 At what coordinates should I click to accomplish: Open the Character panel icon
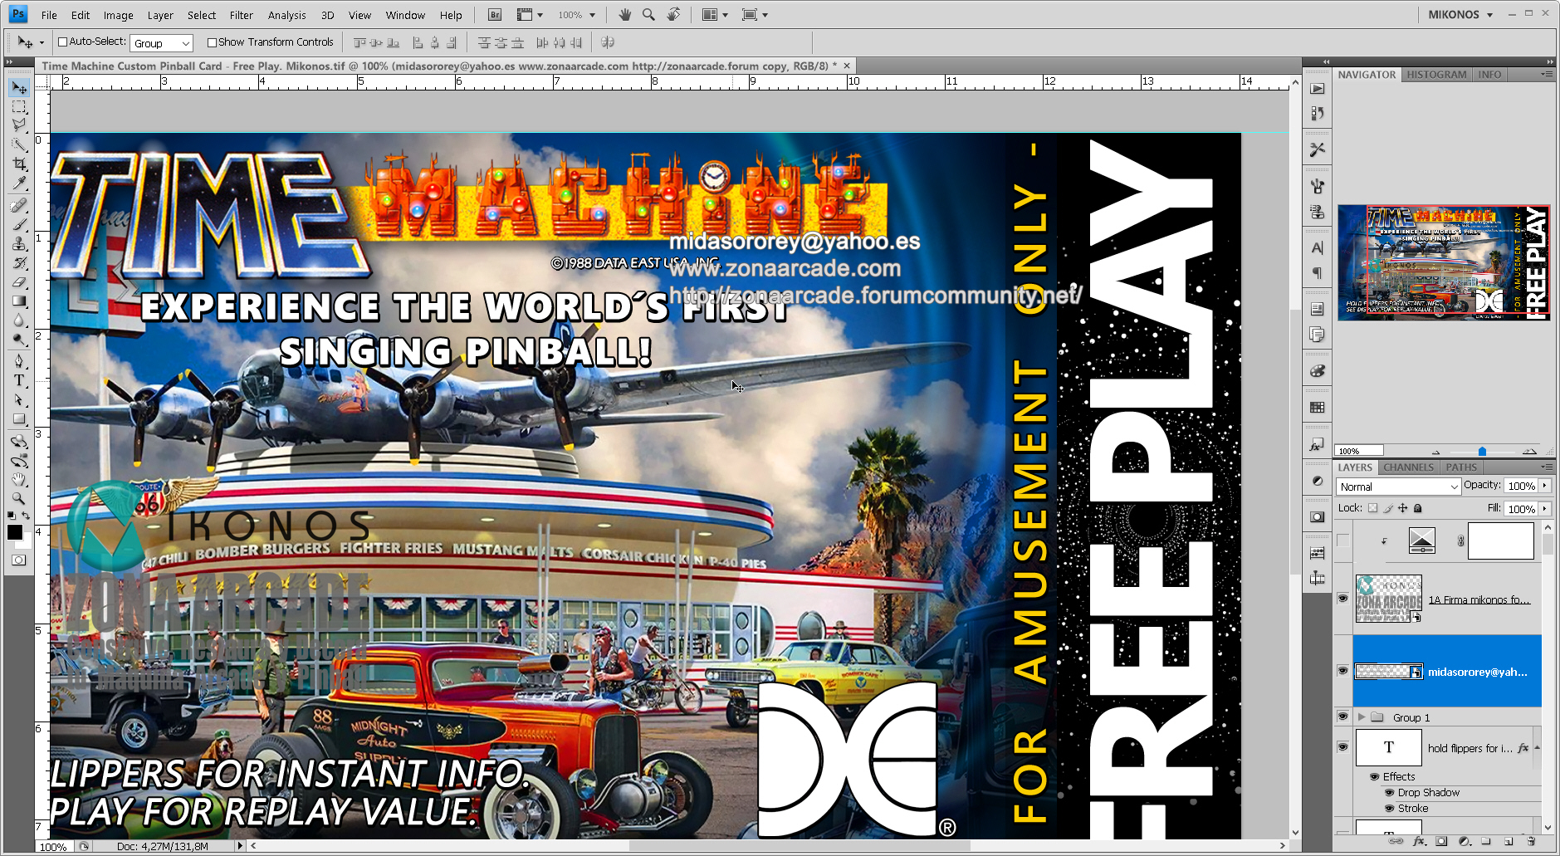tap(1318, 247)
